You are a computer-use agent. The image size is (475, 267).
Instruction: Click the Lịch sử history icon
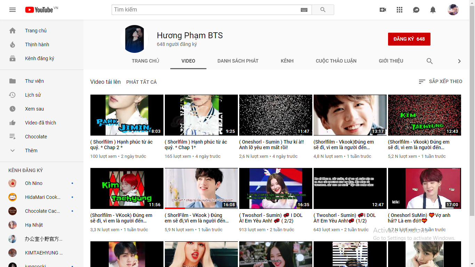[13, 95]
